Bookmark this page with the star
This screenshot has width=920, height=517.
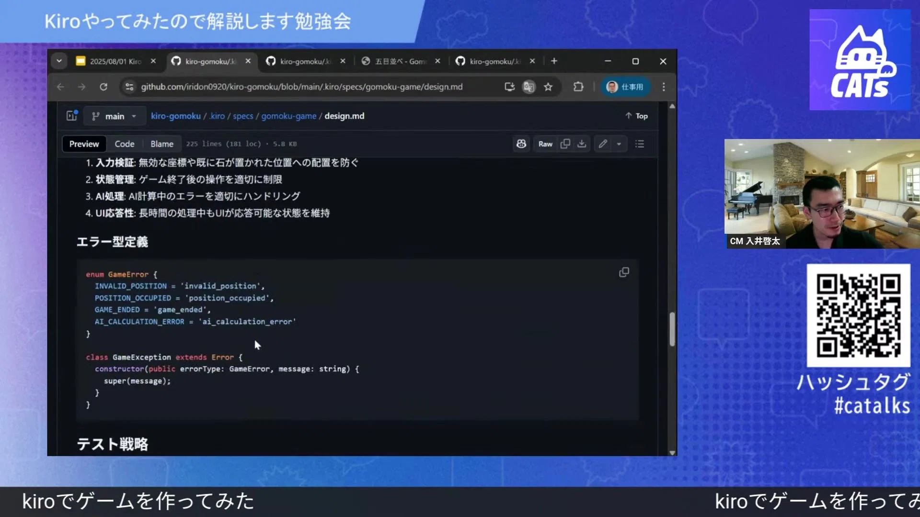click(548, 87)
